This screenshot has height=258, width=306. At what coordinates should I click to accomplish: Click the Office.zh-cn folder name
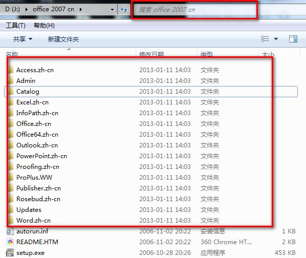pos(34,123)
